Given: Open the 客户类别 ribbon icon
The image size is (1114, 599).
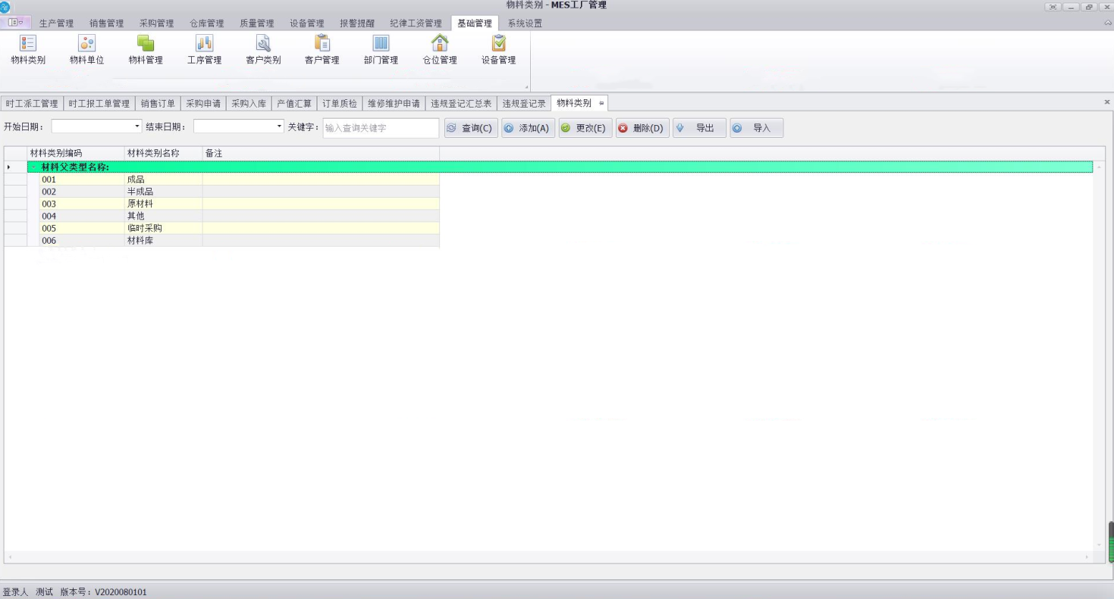Looking at the screenshot, I should point(263,50).
